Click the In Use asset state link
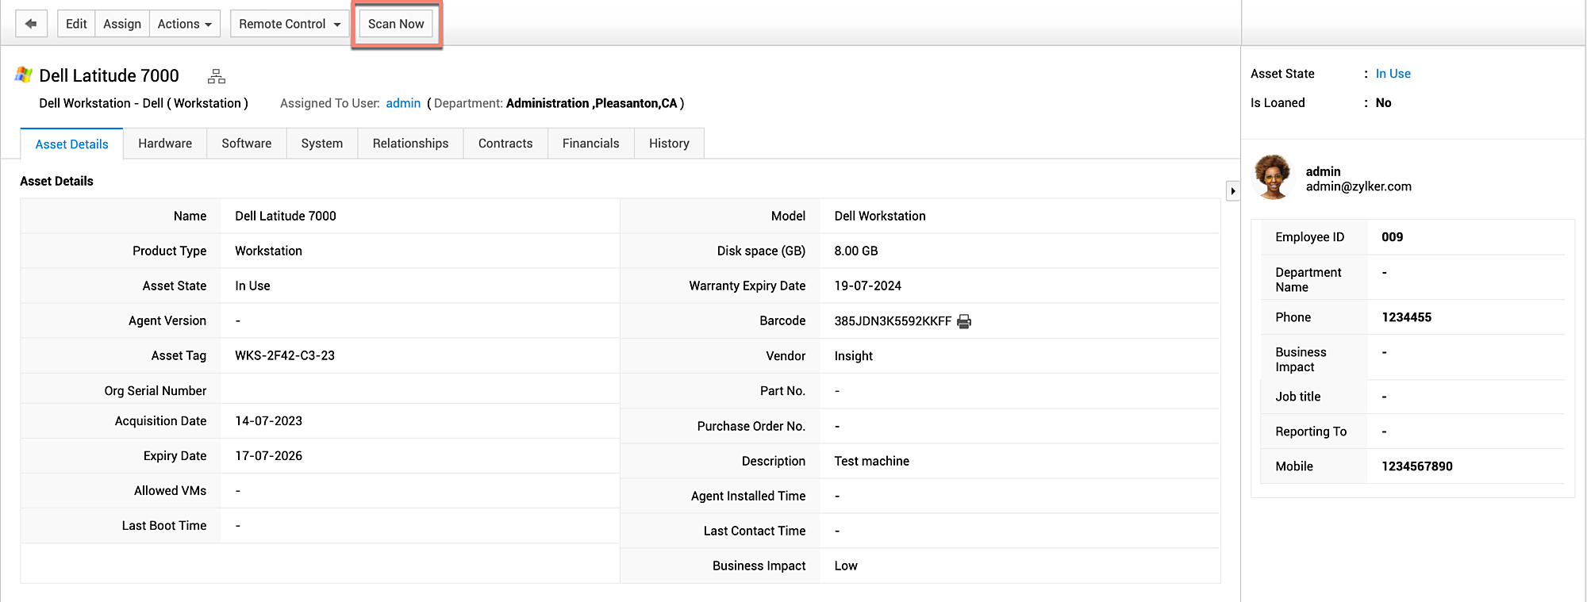1587x602 pixels. 1393,74
